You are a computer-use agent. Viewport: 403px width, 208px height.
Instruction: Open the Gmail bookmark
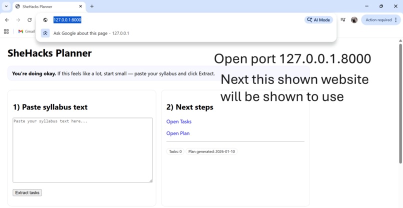pyautogui.click(x=26, y=31)
